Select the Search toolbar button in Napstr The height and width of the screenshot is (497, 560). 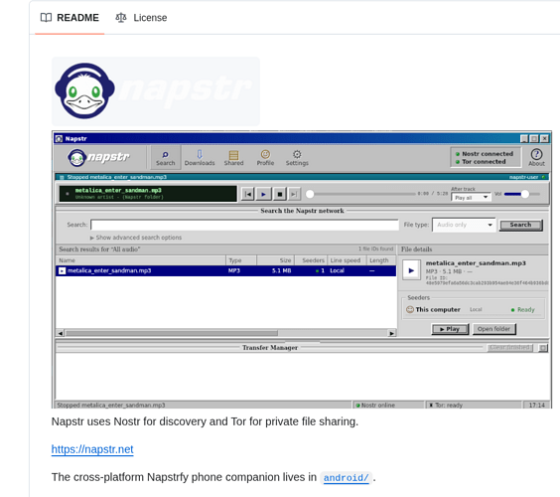(x=166, y=158)
